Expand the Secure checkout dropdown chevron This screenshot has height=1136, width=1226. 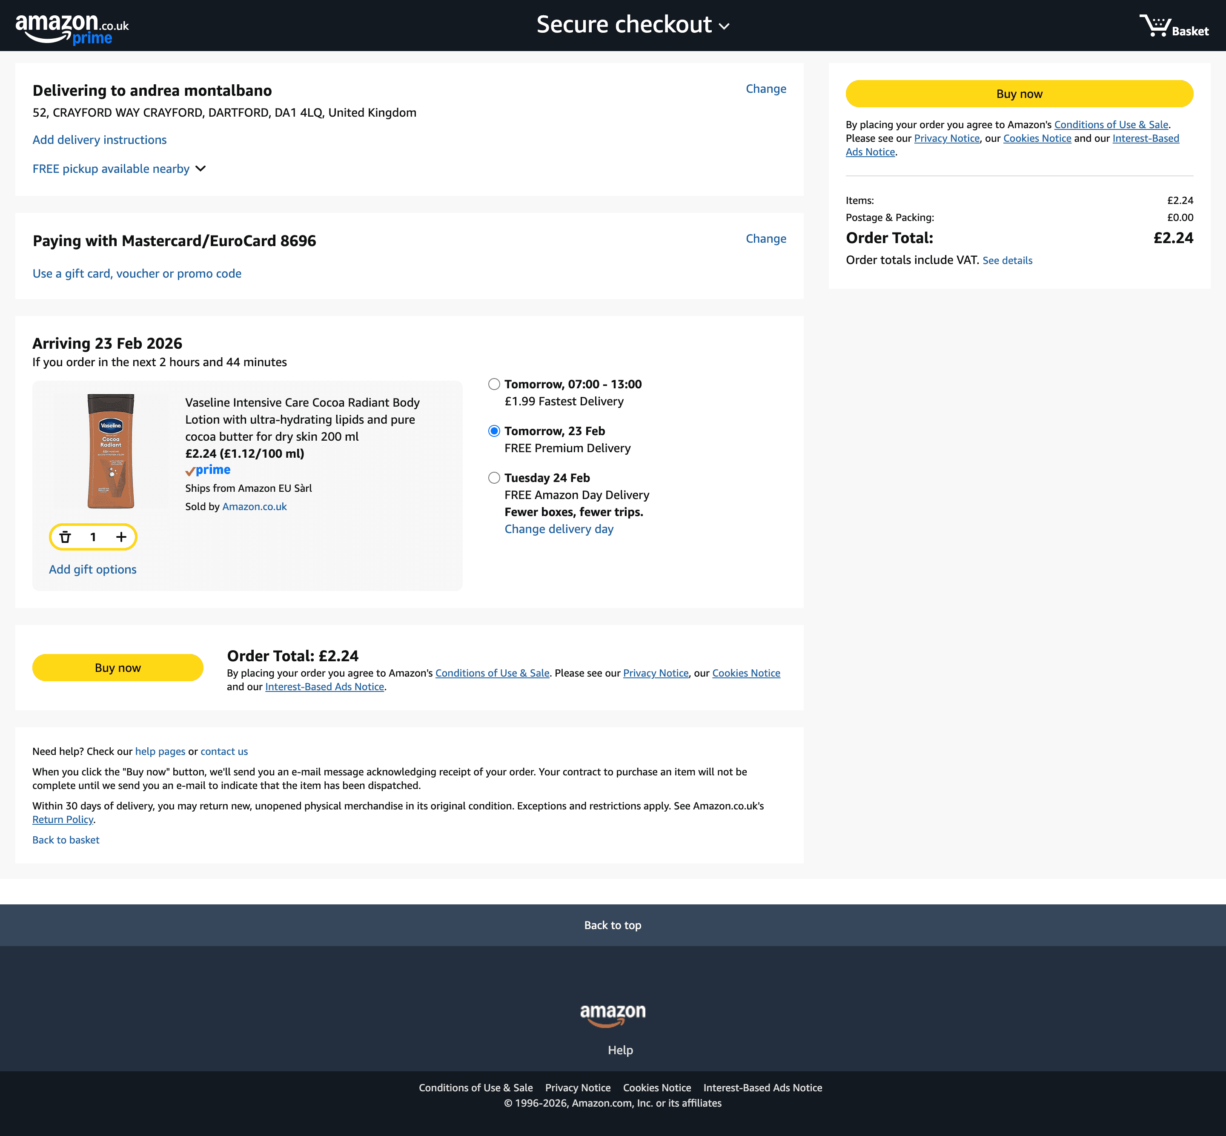point(725,26)
